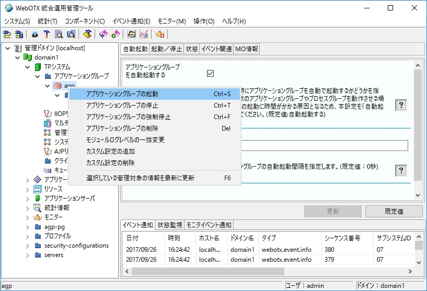Click the folder chart toolbar icon
The image size is (427, 291).
[132, 34]
